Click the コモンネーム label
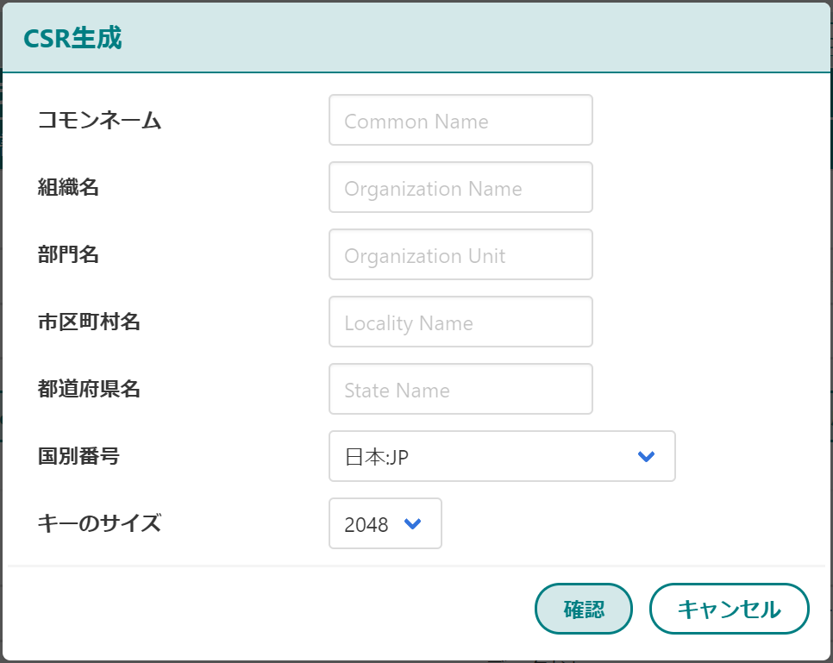 point(99,120)
